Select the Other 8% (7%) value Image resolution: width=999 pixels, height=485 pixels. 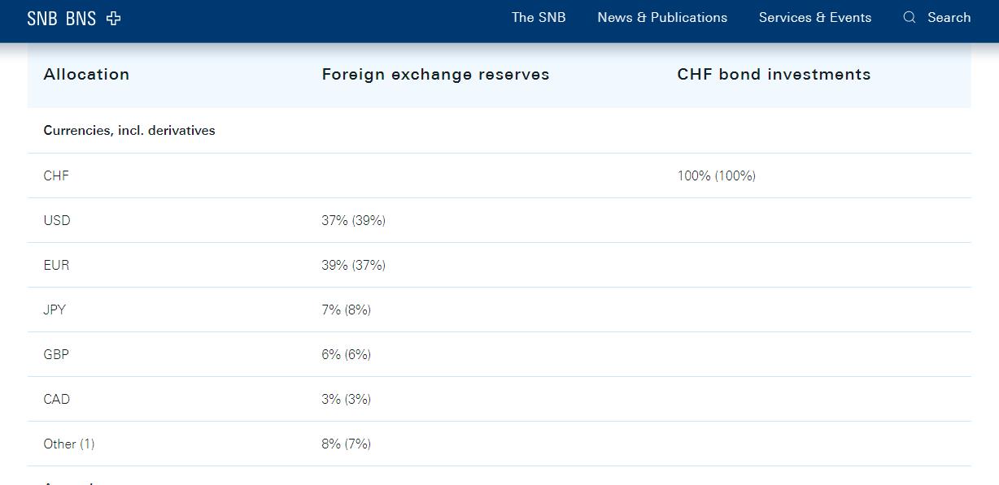pyautogui.click(x=346, y=444)
